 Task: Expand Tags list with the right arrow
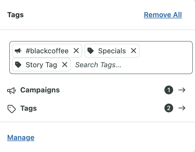[182, 108]
